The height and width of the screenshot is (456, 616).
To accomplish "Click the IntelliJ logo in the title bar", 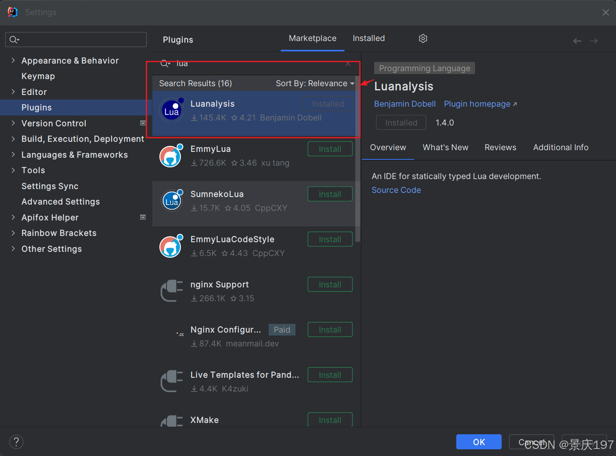I will click(x=13, y=12).
